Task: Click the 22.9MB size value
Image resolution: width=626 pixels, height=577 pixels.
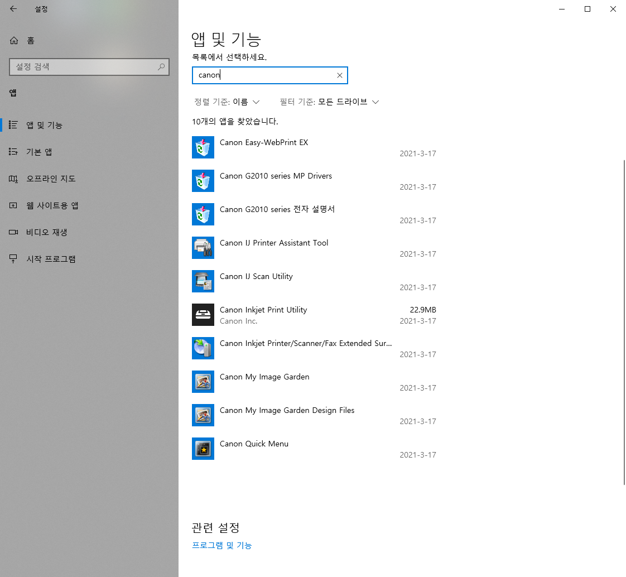Action: coord(423,310)
